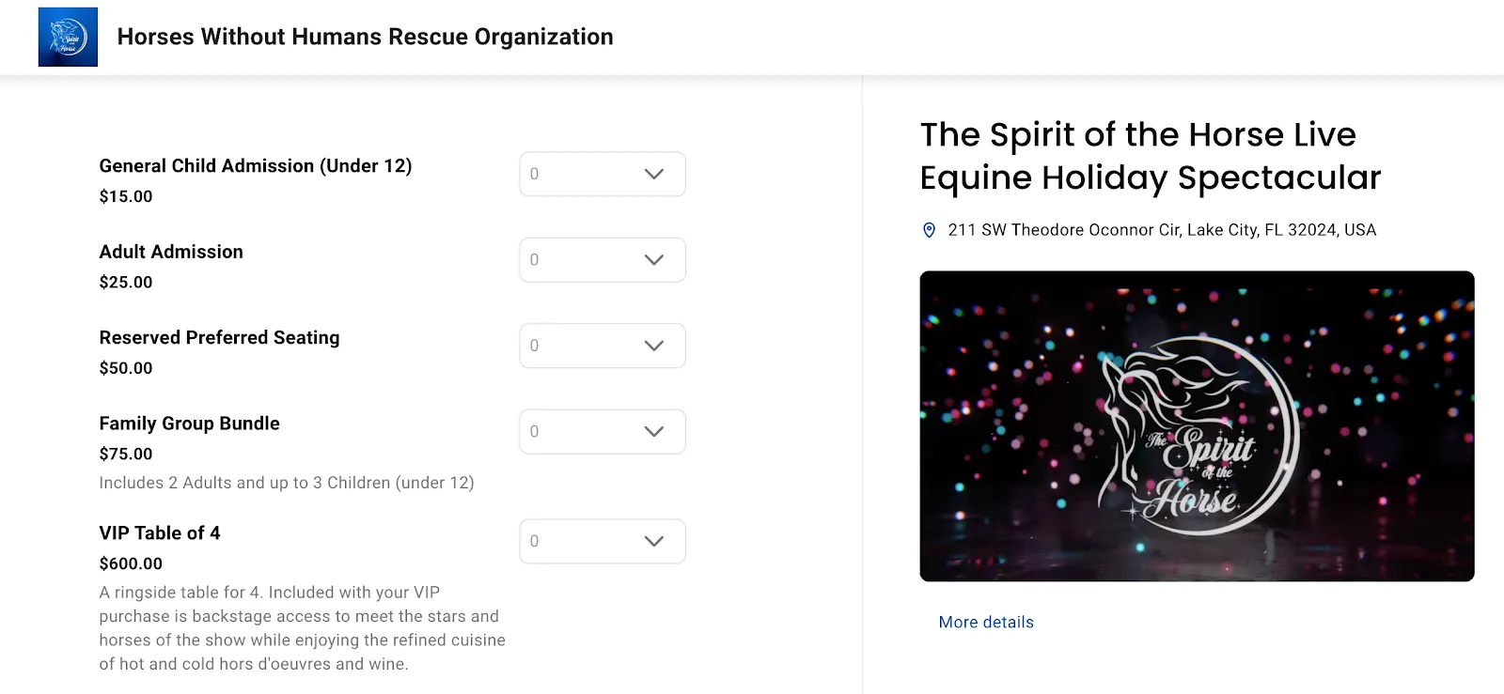Click the Spirit of the Horse event banner image
The width and height of the screenshot is (1504, 694).
(1197, 426)
